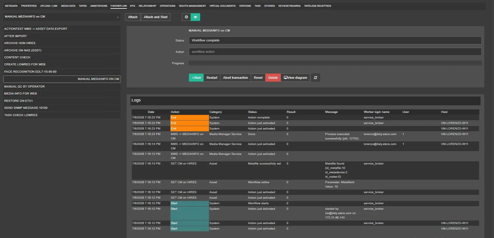Click the refresh icon beside View diagram
The image size is (494, 238).
pos(315,78)
